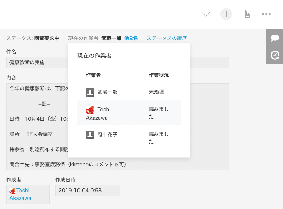Open the more options ellipsis menu
Image resolution: width=283 pixels, height=209 pixels.
click(x=266, y=14)
